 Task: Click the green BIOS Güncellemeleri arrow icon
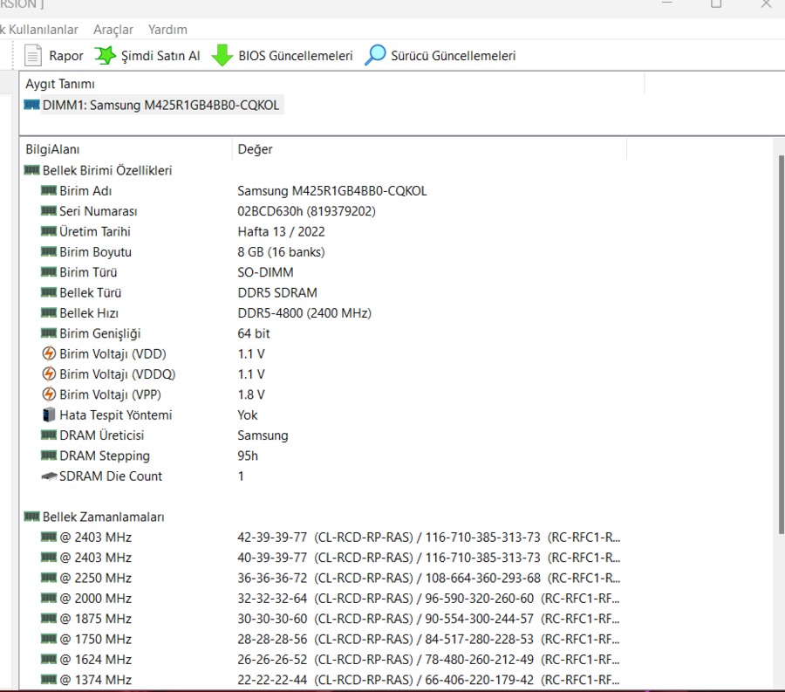[x=222, y=56]
